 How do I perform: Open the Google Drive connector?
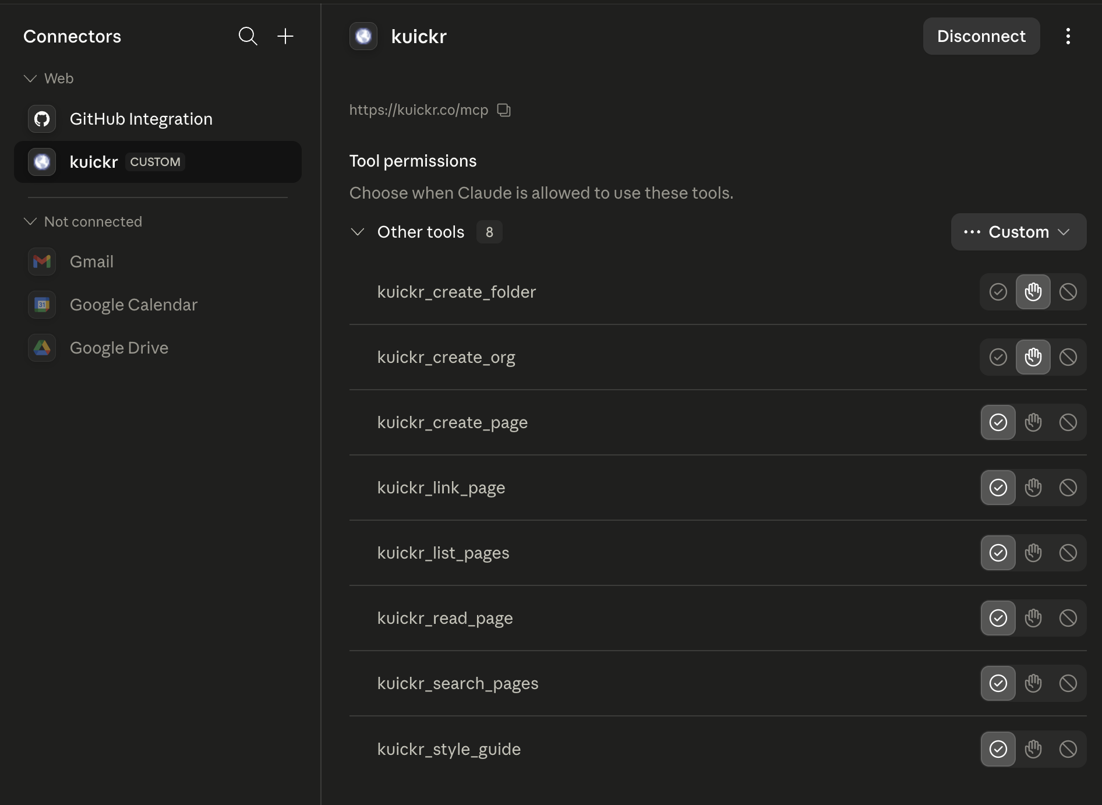158,348
